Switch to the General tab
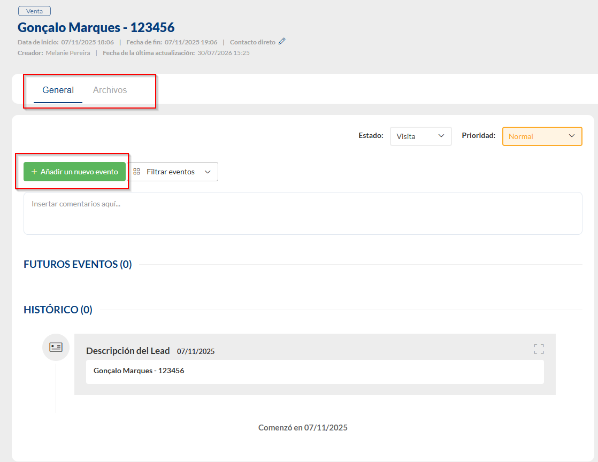 tap(58, 90)
